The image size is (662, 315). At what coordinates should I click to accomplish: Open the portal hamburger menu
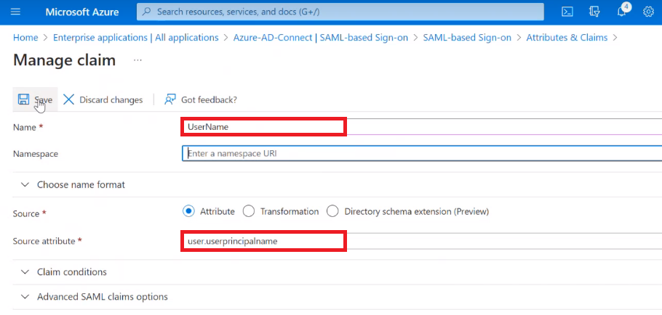click(x=15, y=12)
